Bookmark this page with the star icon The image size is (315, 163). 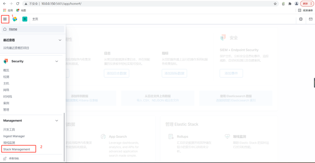pos(275,4)
